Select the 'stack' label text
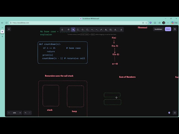This screenshot has height=134, width=179. (50, 110)
